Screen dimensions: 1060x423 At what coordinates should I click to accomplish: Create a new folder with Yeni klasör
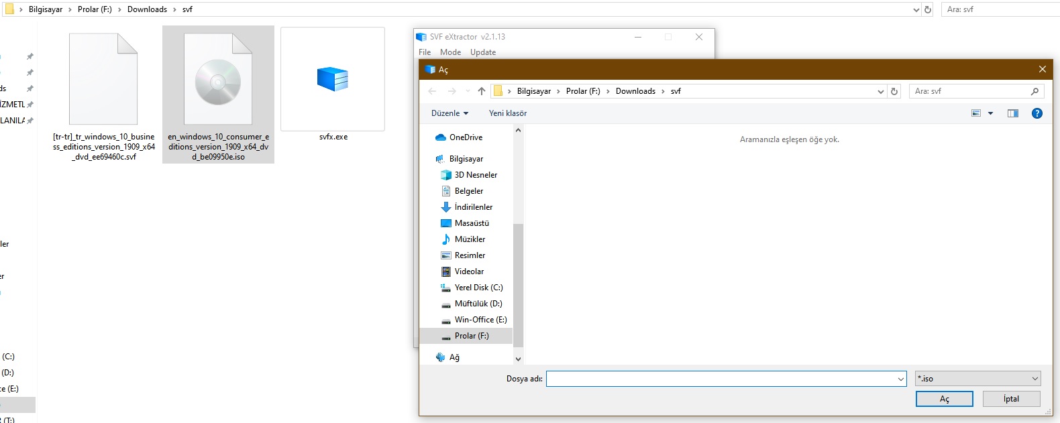pyautogui.click(x=508, y=113)
